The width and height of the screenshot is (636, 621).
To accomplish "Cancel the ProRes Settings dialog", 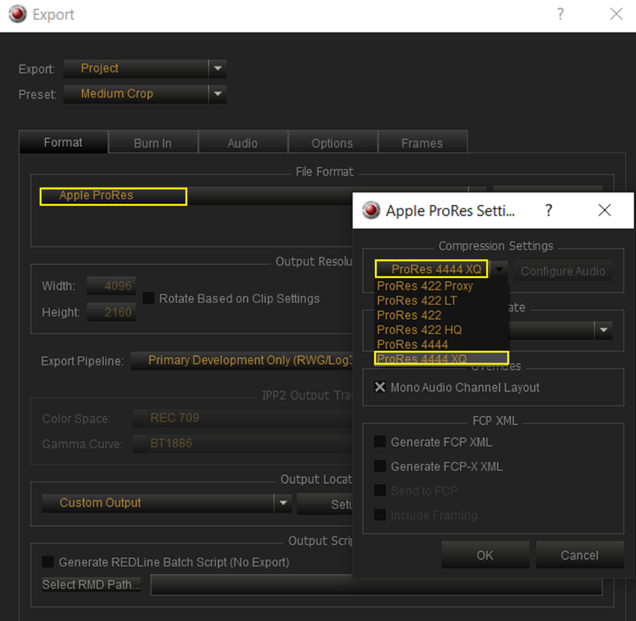I will [579, 555].
